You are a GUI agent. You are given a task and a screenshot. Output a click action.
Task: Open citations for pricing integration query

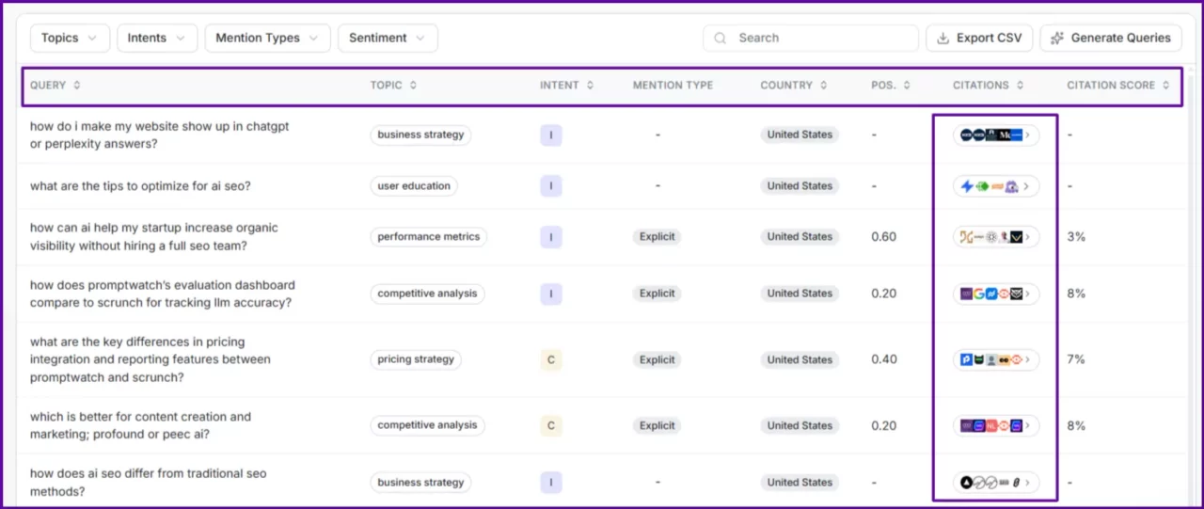click(x=996, y=359)
